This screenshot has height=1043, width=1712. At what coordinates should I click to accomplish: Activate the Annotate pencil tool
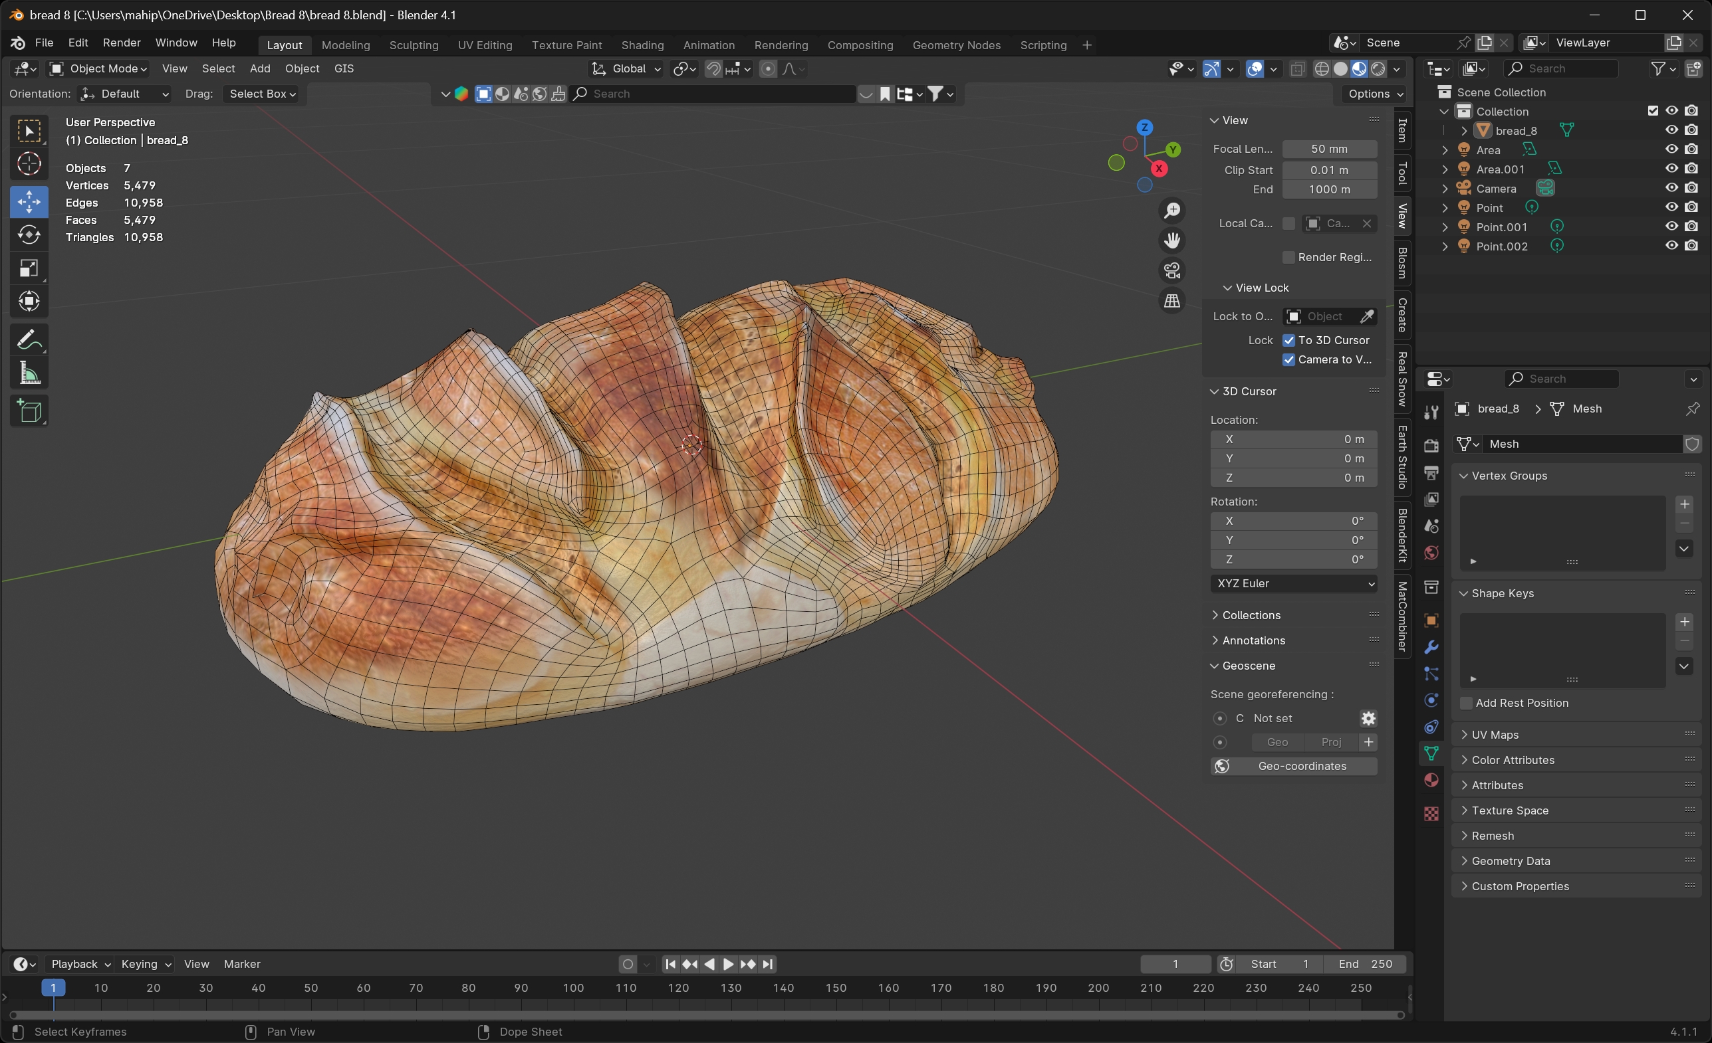click(x=29, y=340)
